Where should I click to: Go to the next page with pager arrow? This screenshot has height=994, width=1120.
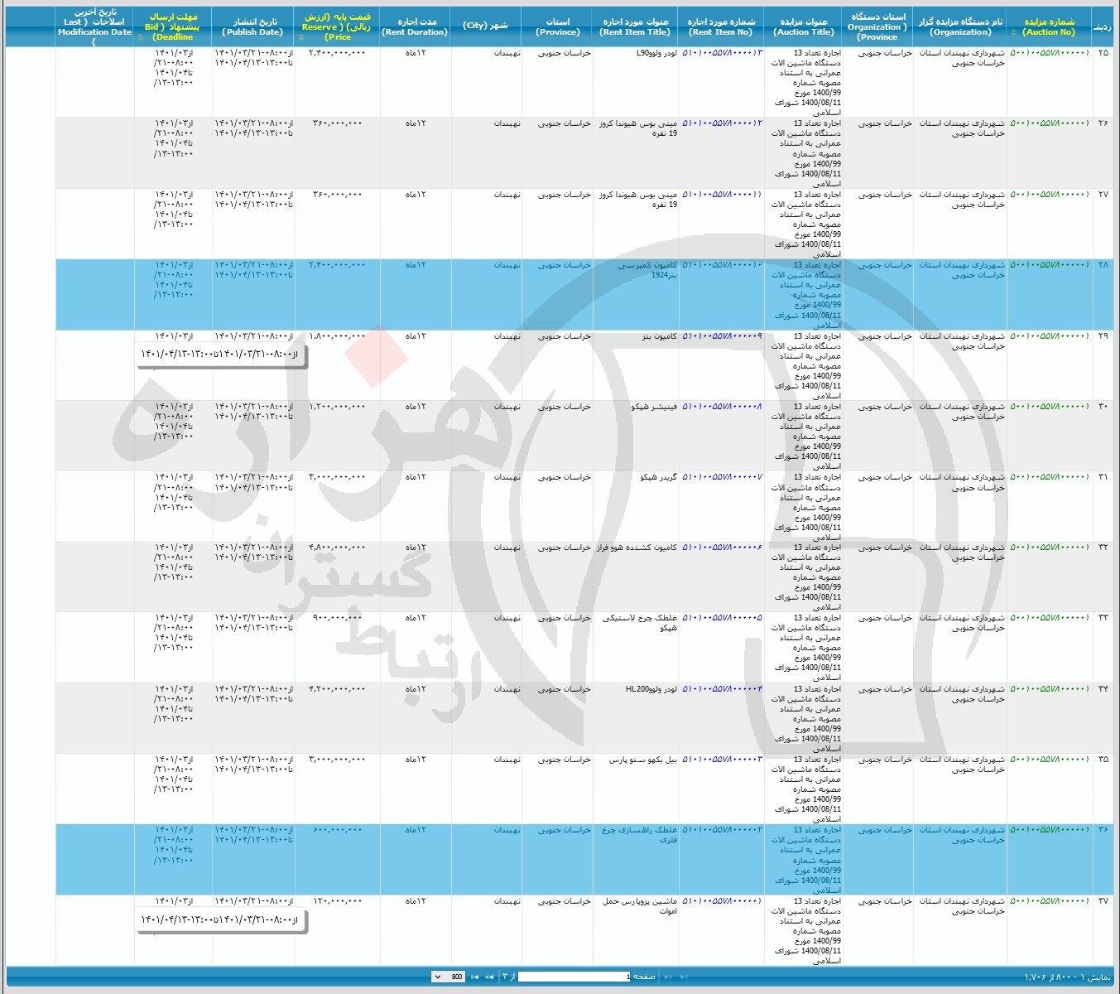[489, 977]
